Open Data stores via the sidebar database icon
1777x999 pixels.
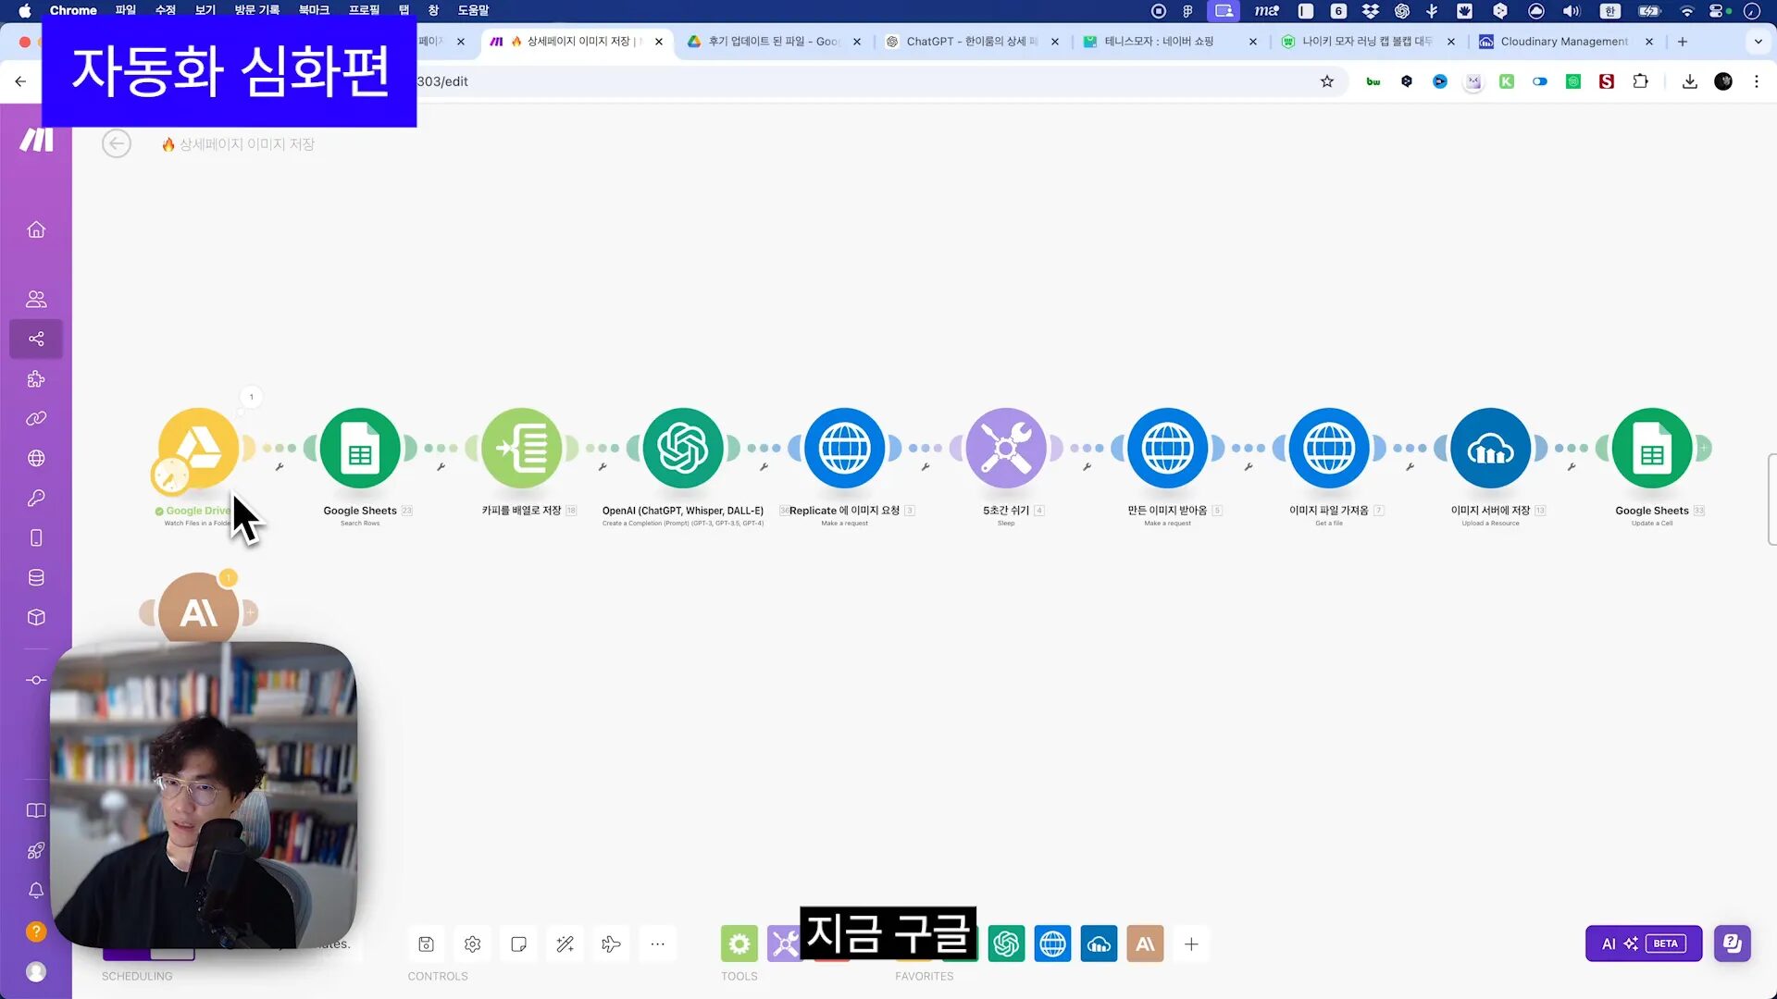click(x=36, y=577)
